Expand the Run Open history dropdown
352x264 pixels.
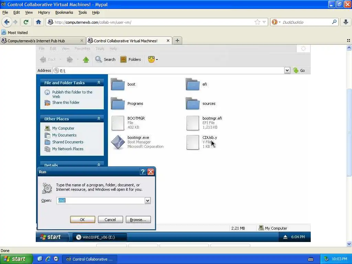click(x=147, y=200)
